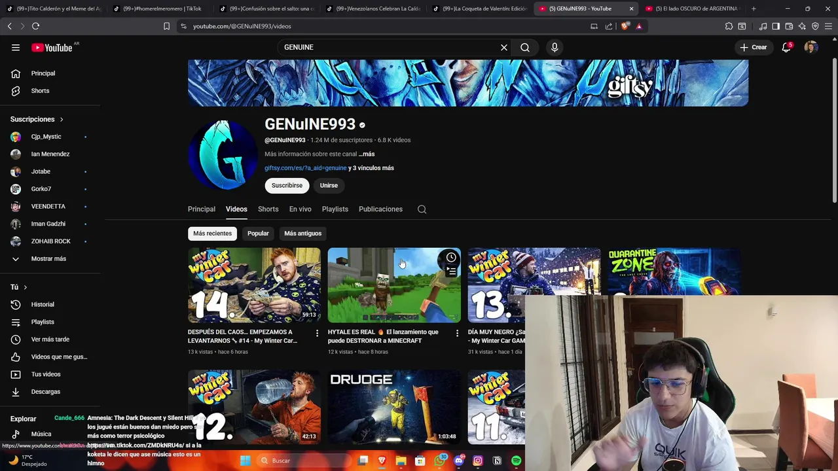Viewport: 838px width, 471px height.
Task: Open Discord from the taskbar
Action: click(x=459, y=461)
